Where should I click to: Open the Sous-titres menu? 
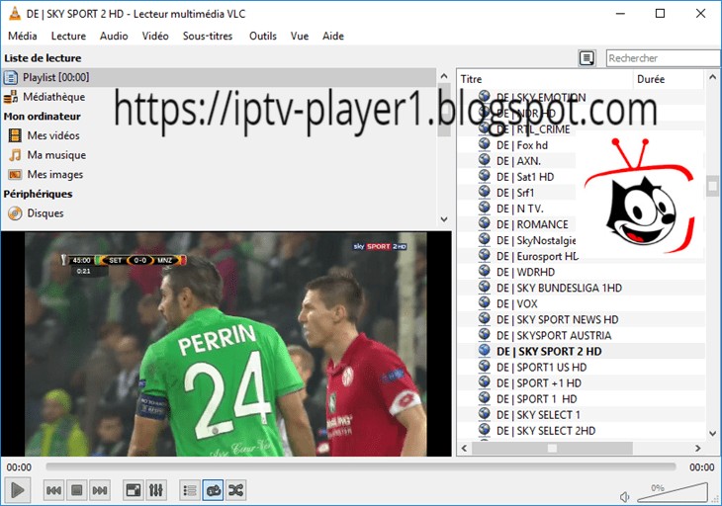(x=208, y=36)
